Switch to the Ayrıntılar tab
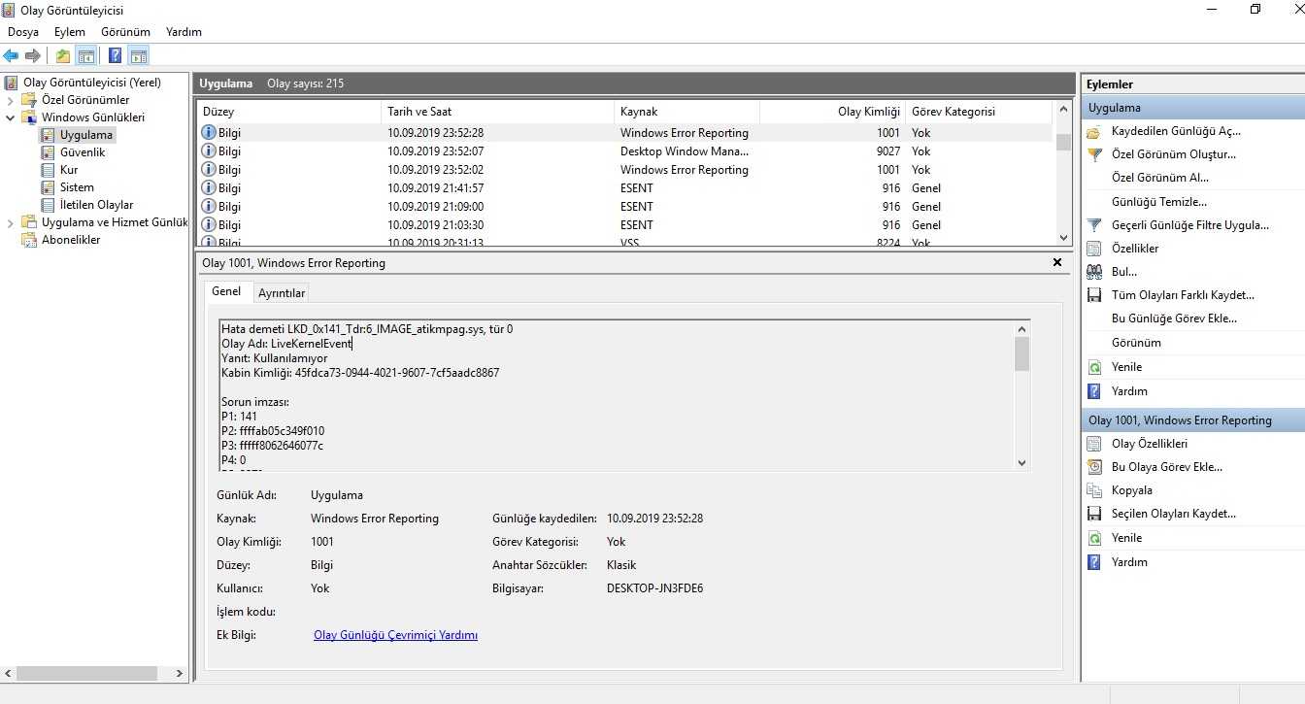Screen dimensions: 1305x704 (282, 292)
